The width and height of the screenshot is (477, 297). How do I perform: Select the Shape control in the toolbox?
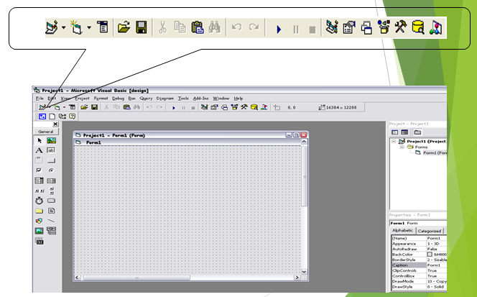(40, 221)
